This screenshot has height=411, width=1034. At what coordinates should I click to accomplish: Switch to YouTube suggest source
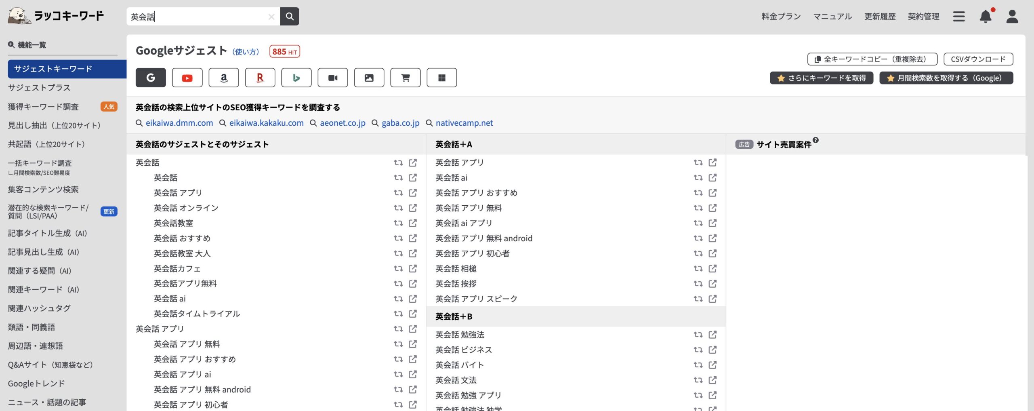187,78
